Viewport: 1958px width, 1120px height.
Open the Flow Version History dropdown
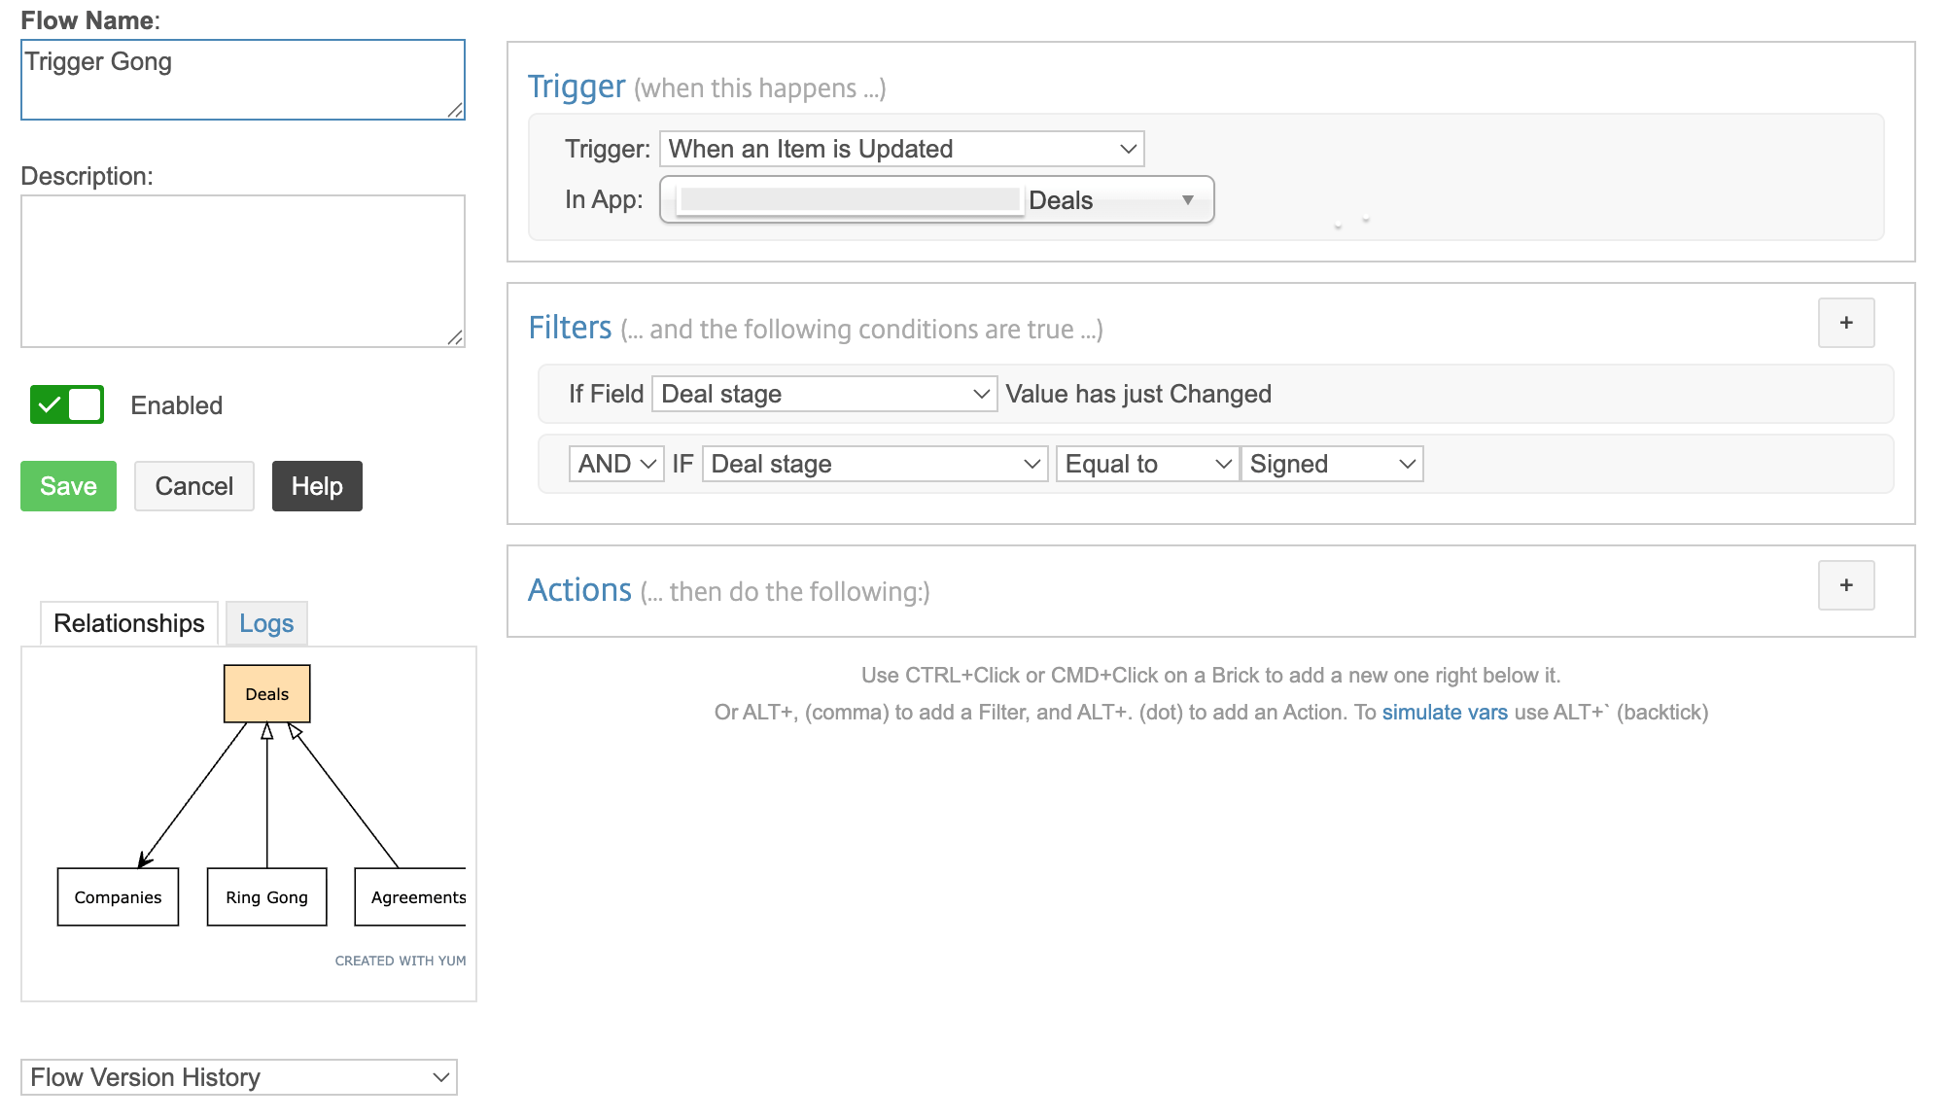point(238,1077)
